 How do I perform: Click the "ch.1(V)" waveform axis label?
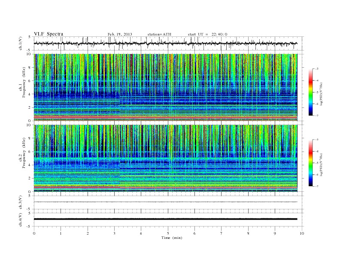21,43
